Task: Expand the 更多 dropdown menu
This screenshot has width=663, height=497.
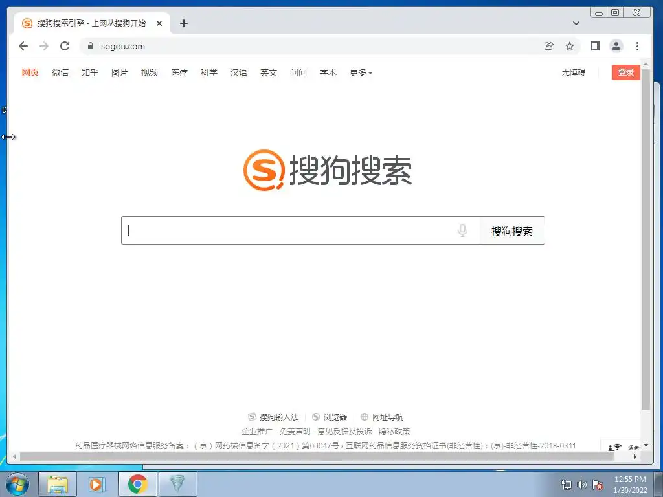Action: pos(361,72)
